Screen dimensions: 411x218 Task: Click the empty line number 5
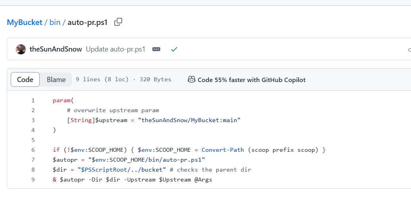pyautogui.click(x=33, y=140)
